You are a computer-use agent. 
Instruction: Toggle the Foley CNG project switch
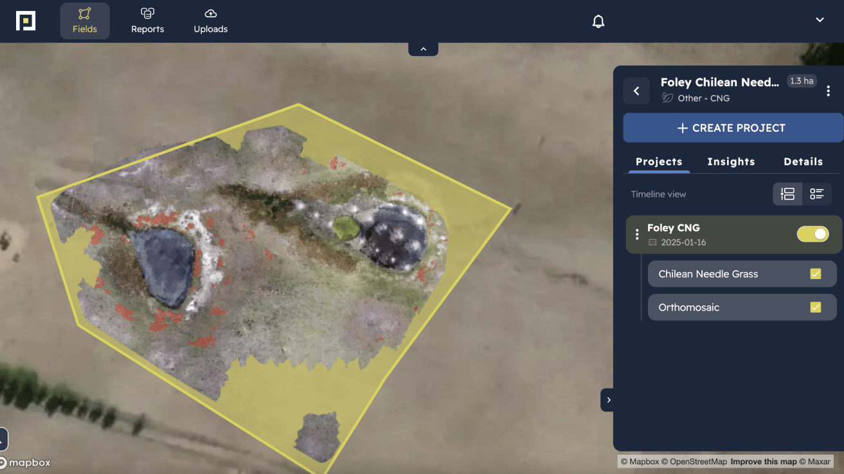(x=813, y=234)
